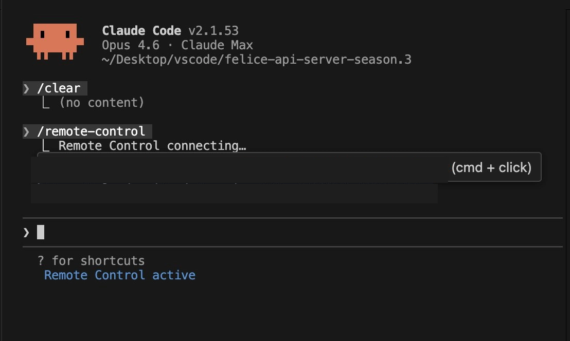Click the '(cmd + click)' tooltip hint
This screenshot has width=570, height=341.
tap(491, 167)
